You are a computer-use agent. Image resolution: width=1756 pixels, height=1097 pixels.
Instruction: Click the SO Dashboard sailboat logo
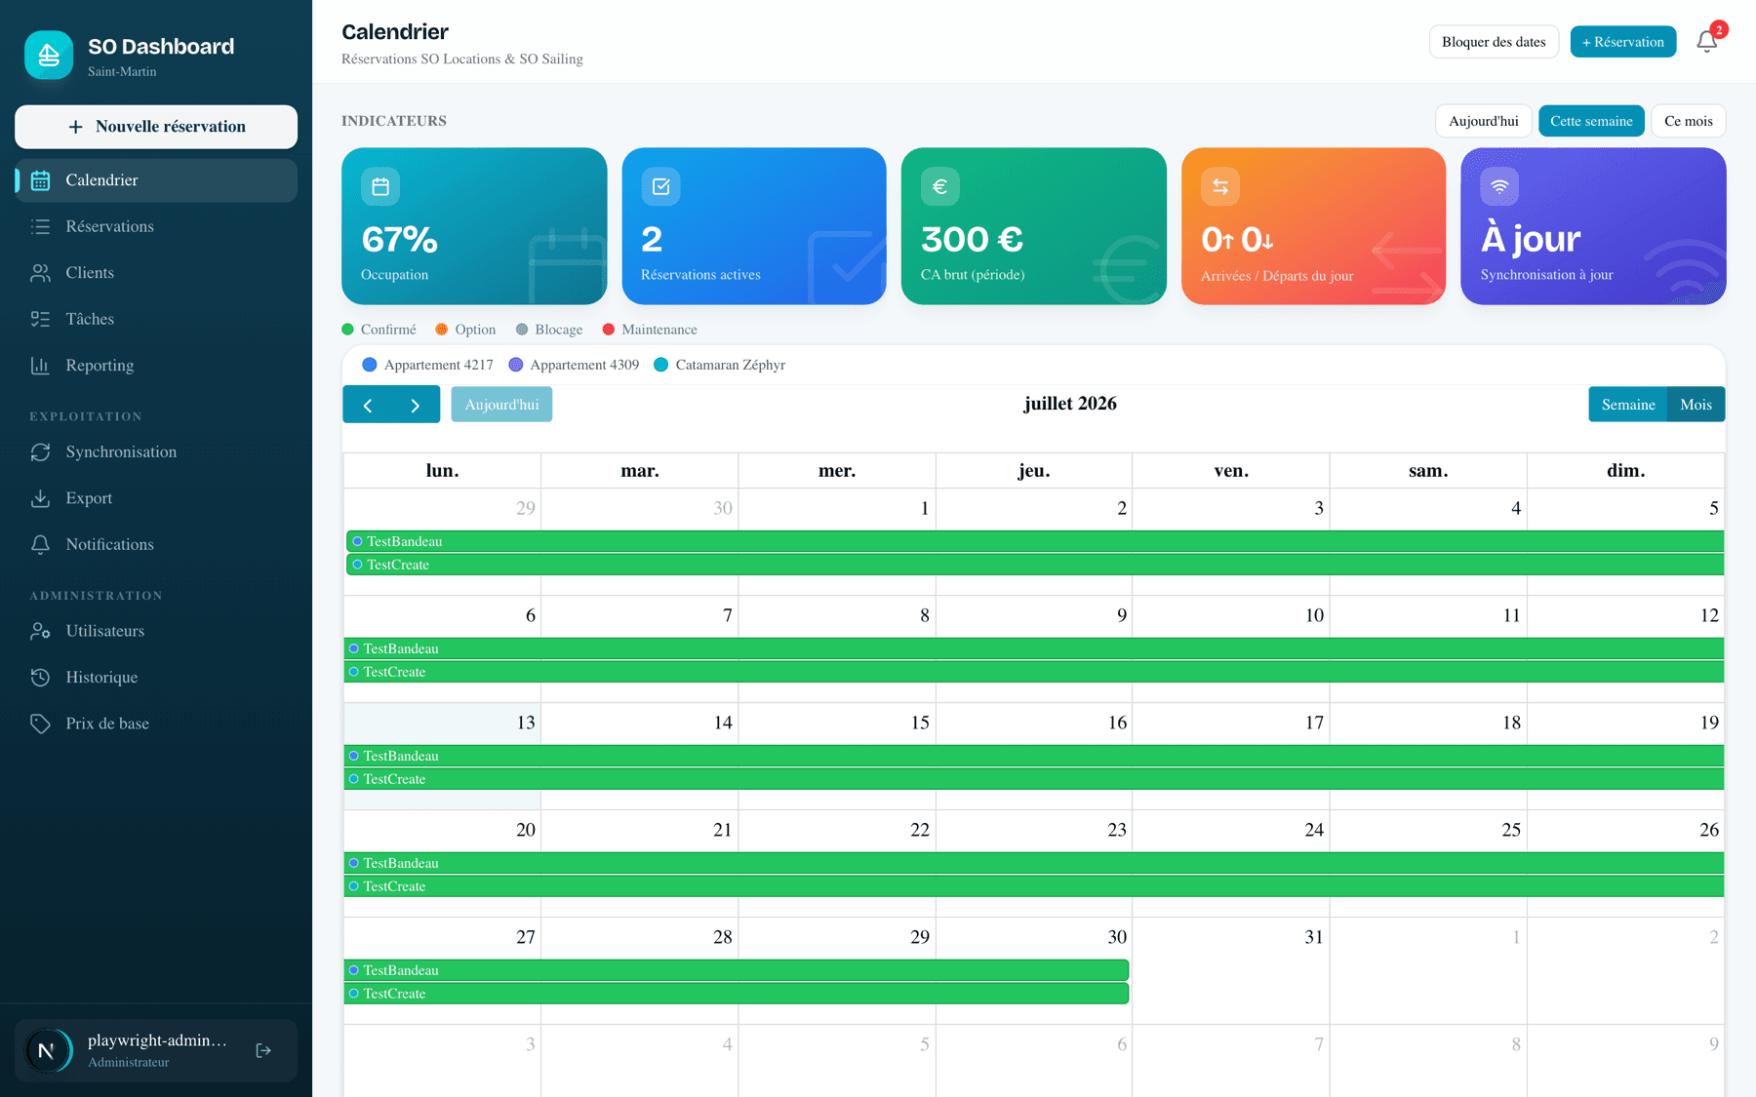pyautogui.click(x=49, y=56)
